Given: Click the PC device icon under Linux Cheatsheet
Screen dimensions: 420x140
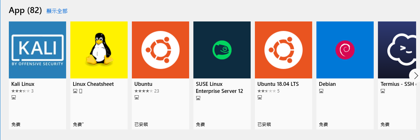Looking at the screenshot, I should tap(75, 91).
